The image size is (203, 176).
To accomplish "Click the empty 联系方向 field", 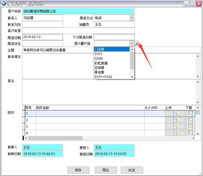I will click(x=43, y=24).
